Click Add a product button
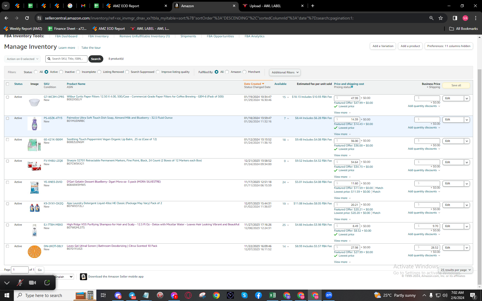The image size is (482, 301). pyautogui.click(x=410, y=46)
